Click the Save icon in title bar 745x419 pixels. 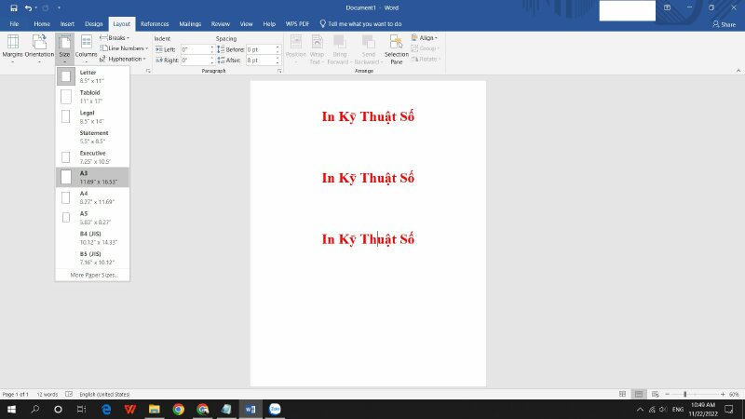tap(13, 7)
